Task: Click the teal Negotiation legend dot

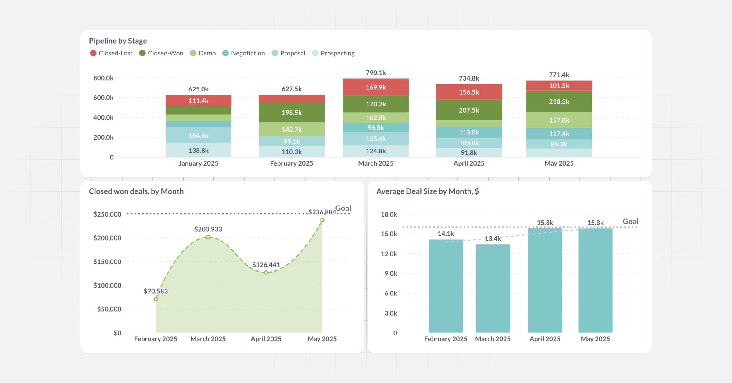Action: coord(226,53)
